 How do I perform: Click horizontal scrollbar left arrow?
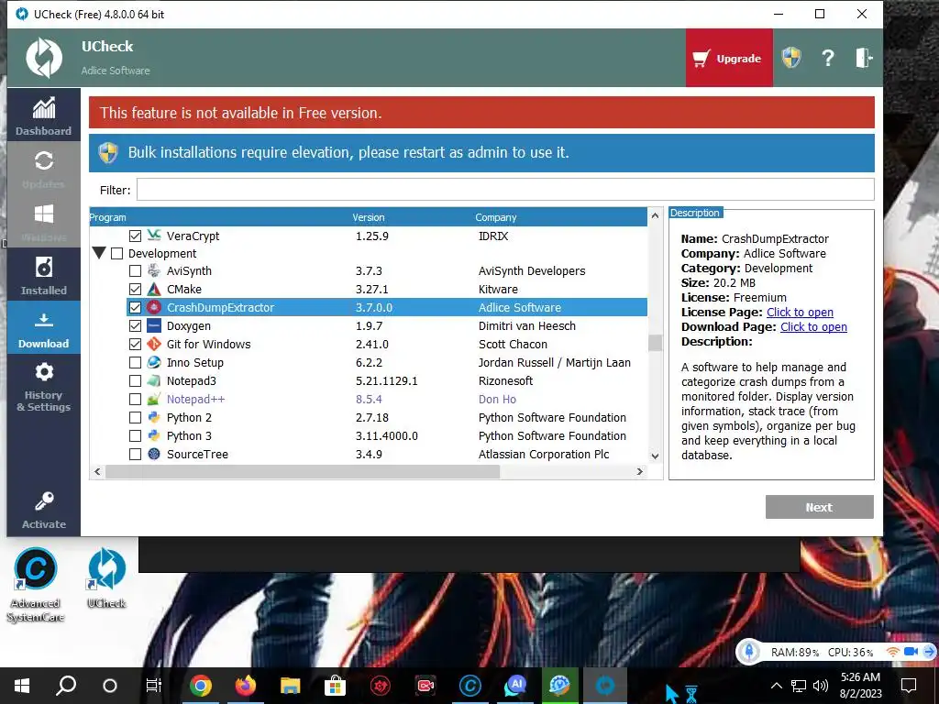tap(97, 472)
